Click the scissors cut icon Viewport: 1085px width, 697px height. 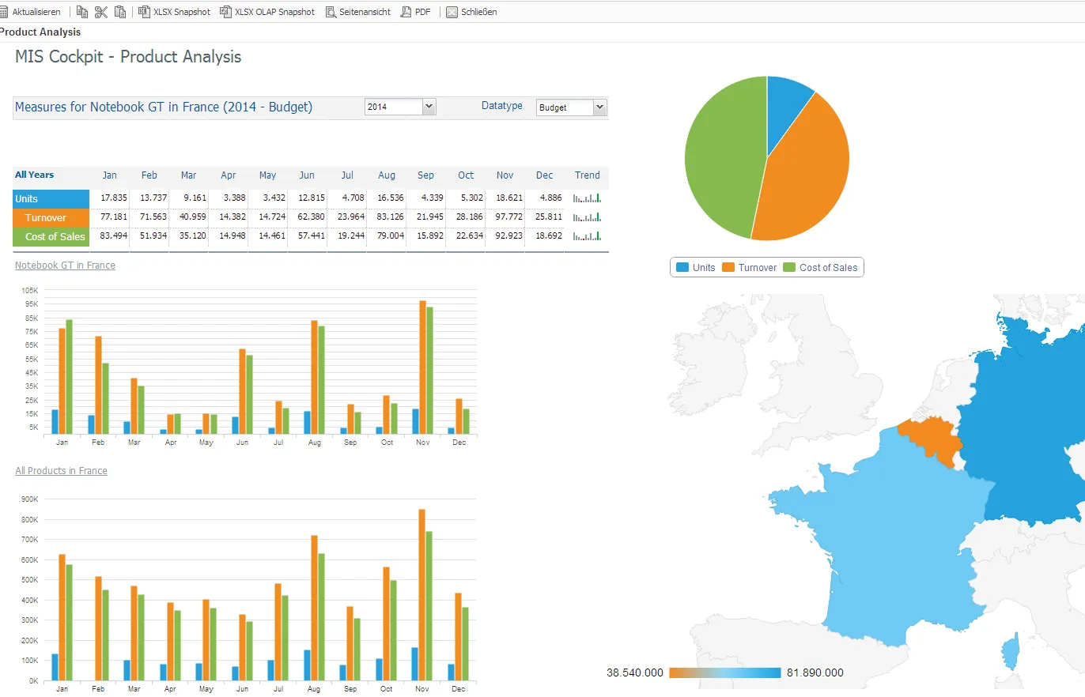(x=101, y=12)
